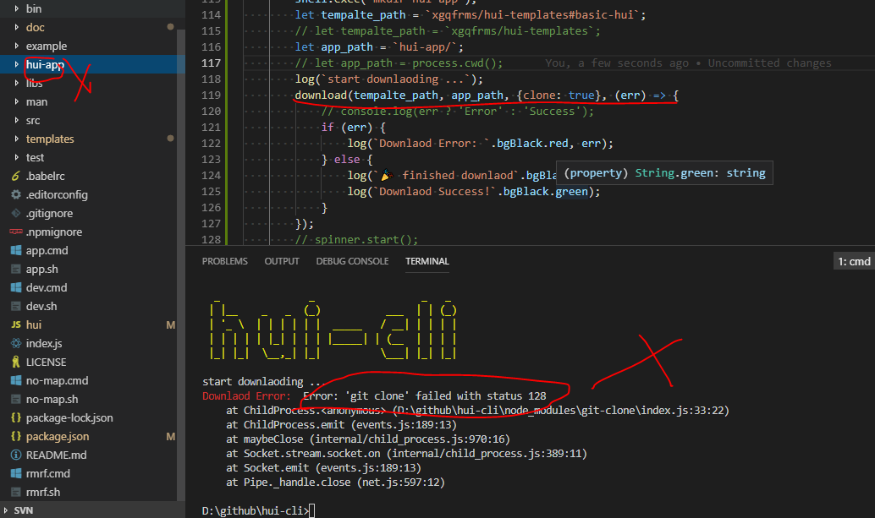
Task: Click the app.sh shell file icon
Action: [x=15, y=269]
